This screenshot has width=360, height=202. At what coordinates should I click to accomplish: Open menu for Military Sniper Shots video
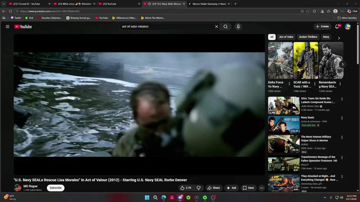click(x=342, y=137)
